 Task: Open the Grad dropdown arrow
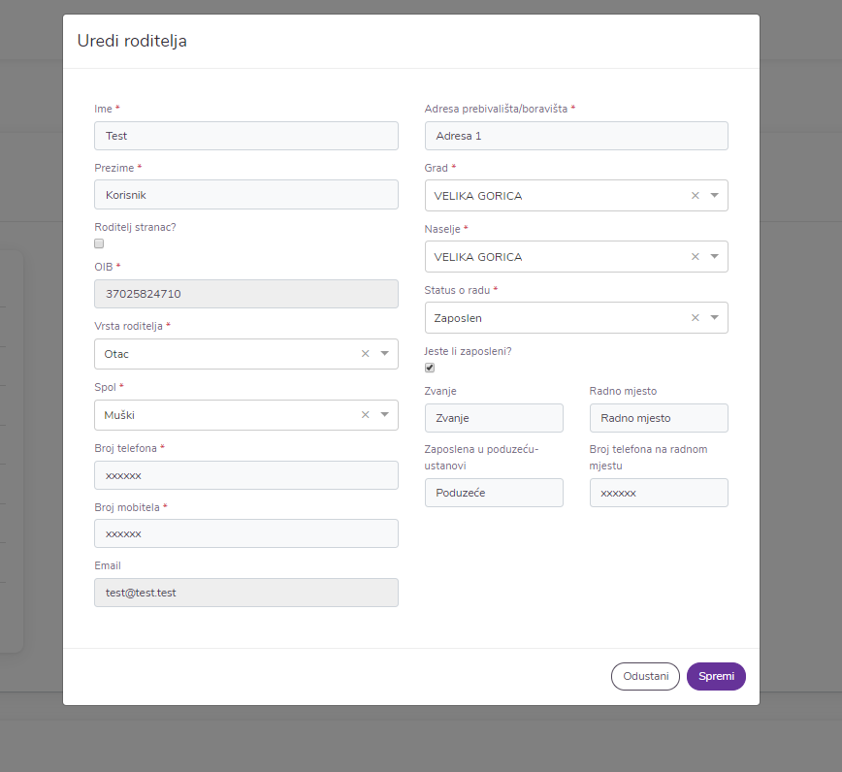tap(714, 196)
